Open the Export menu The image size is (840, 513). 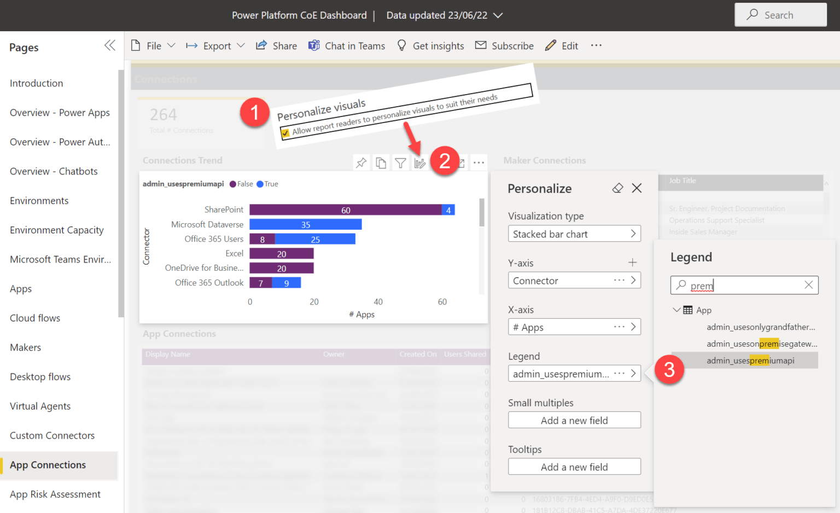click(215, 45)
